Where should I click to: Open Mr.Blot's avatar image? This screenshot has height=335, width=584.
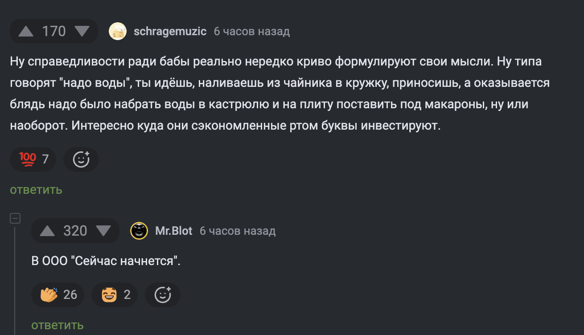(139, 231)
